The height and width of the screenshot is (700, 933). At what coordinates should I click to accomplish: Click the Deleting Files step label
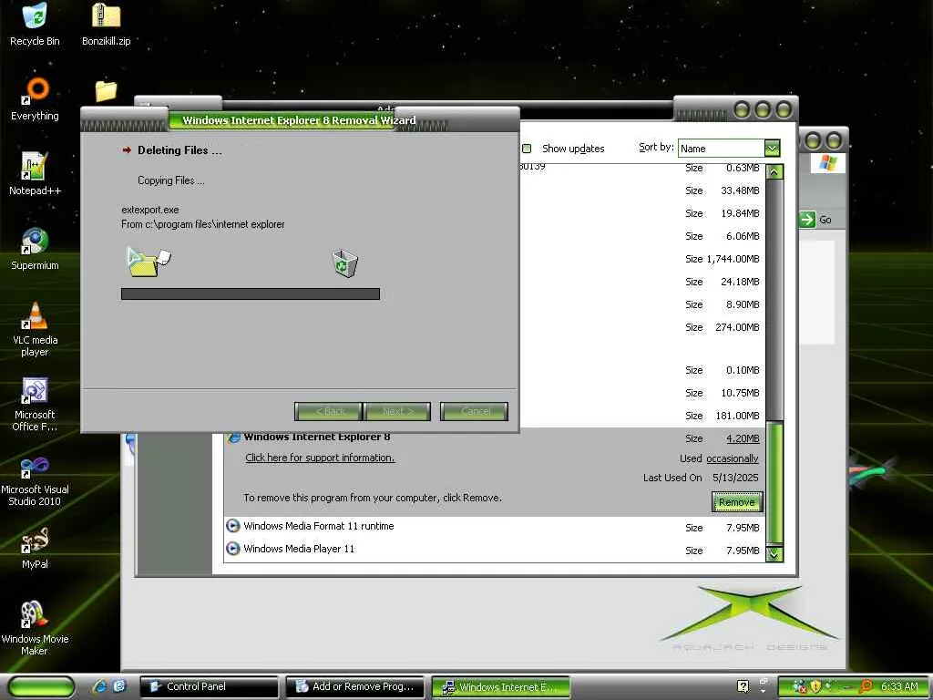179,150
